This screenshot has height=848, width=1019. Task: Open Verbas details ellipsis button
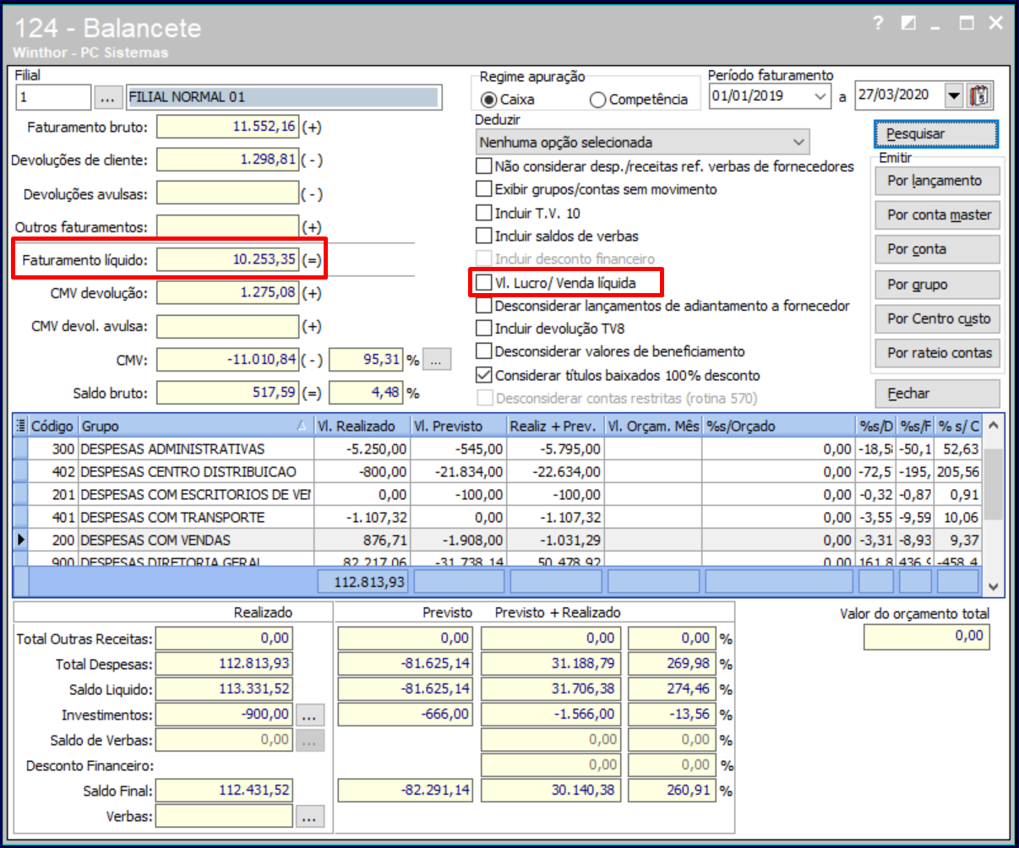tap(310, 817)
